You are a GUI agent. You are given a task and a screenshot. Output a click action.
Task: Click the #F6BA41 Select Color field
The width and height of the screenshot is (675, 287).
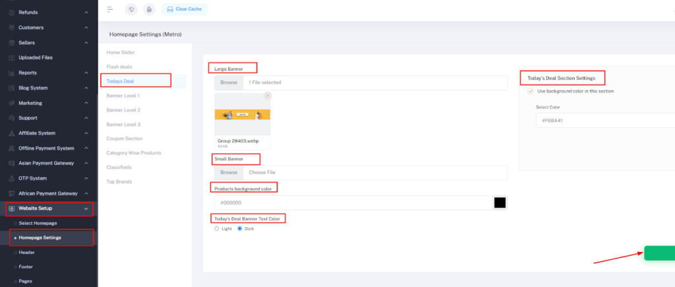point(605,121)
